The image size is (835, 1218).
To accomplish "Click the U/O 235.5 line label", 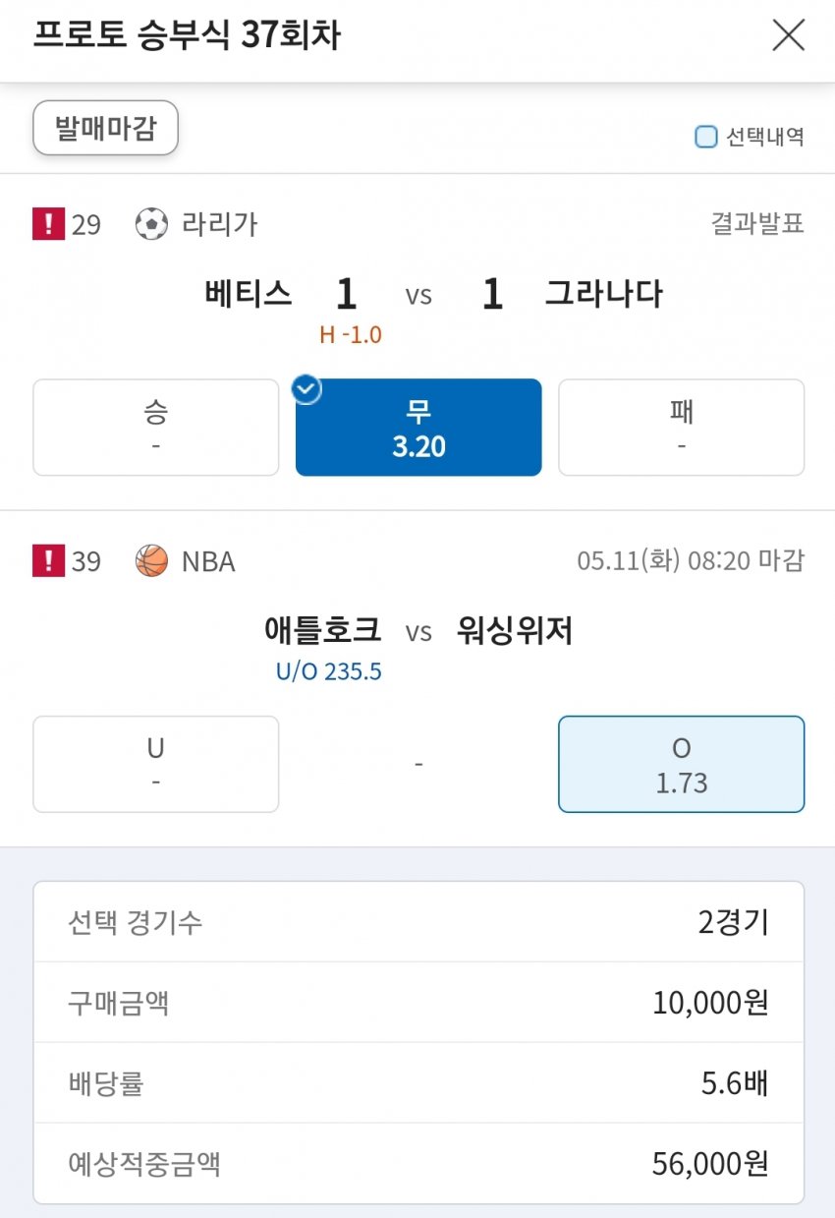I will coord(328,672).
